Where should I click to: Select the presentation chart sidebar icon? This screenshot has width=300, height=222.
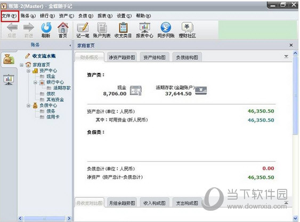click(9, 80)
